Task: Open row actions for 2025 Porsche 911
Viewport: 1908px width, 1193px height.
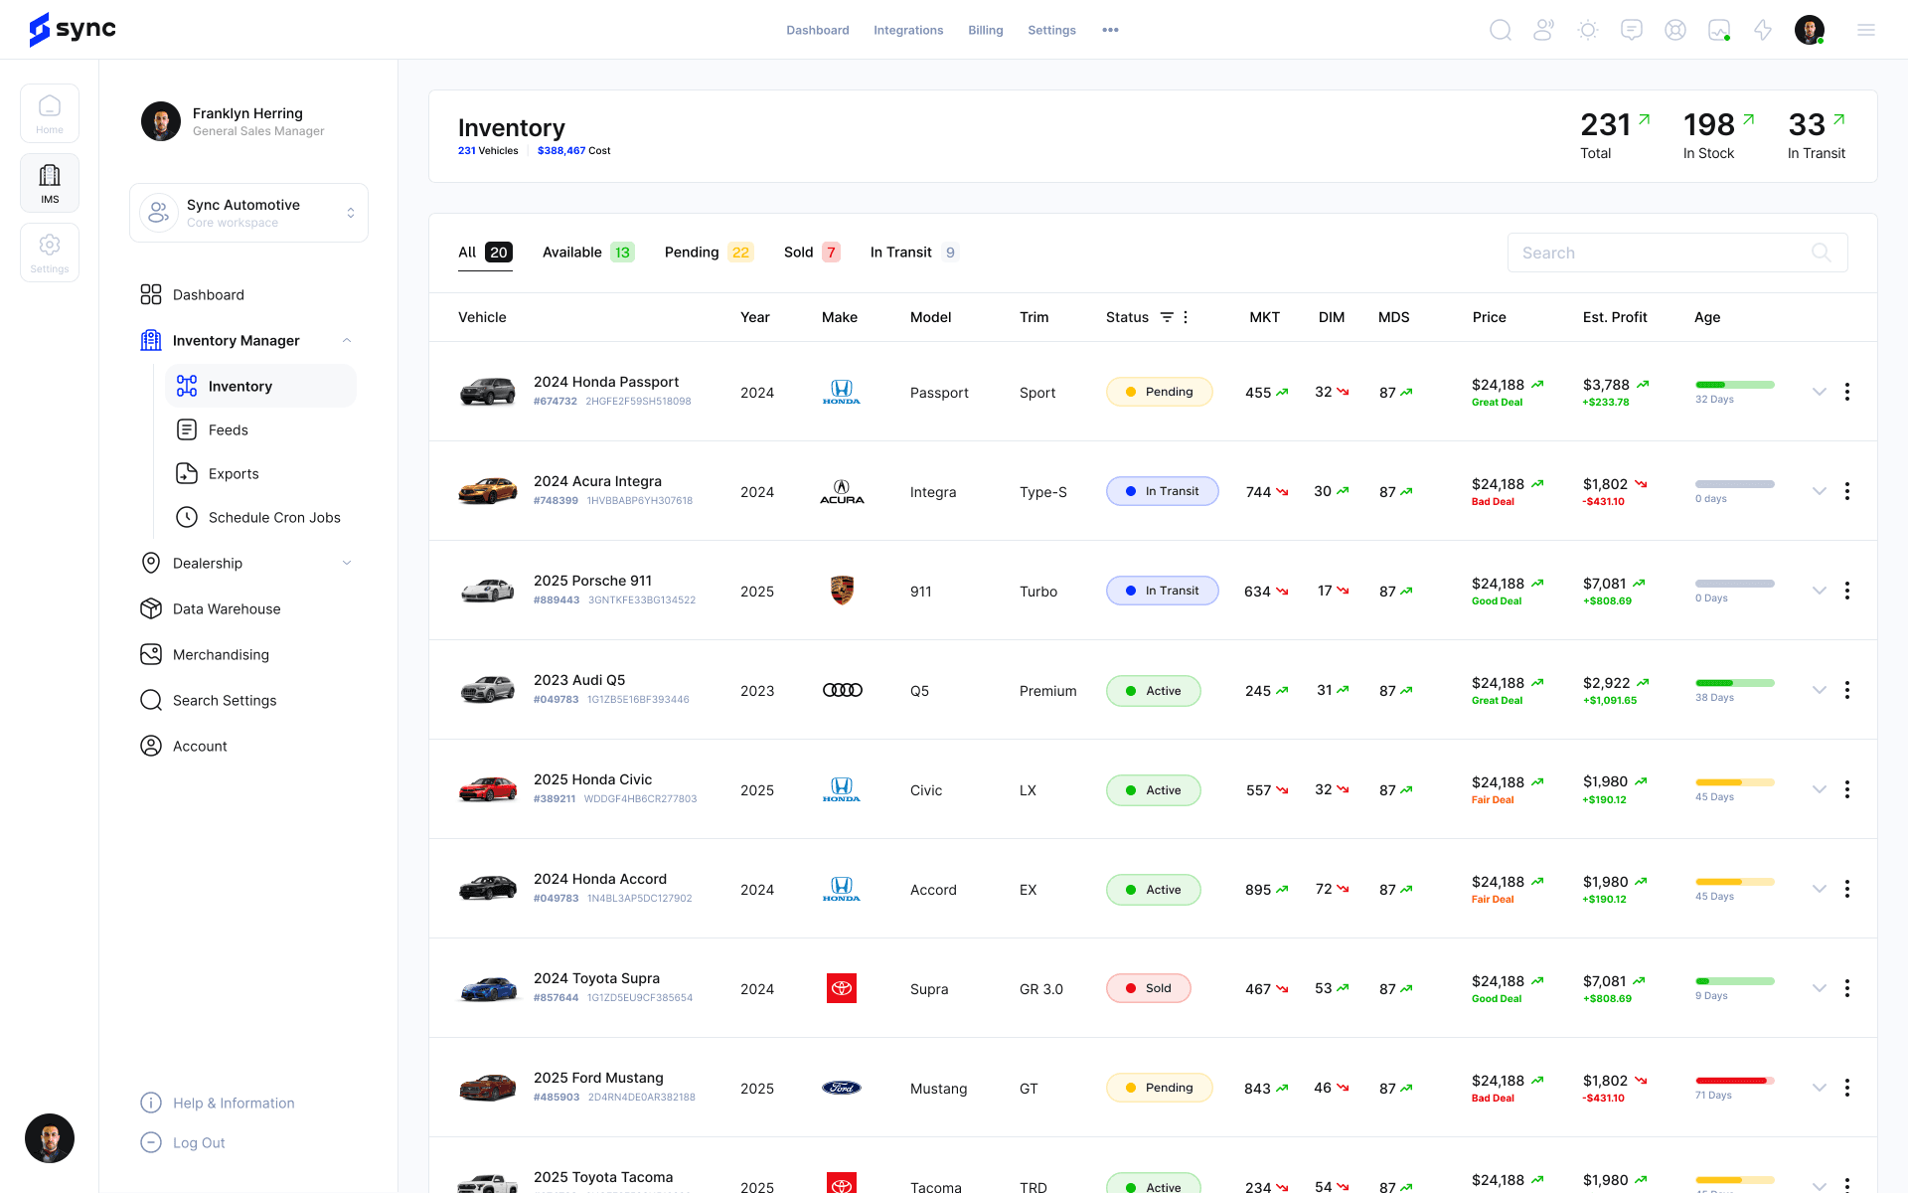Action: pyautogui.click(x=1847, y=591)
